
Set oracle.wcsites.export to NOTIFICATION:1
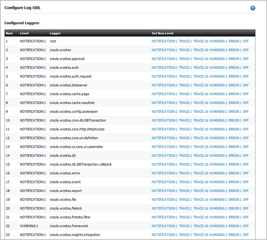click(x=165, y=191)
